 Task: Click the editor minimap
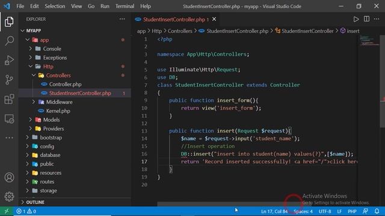point(369,41)
